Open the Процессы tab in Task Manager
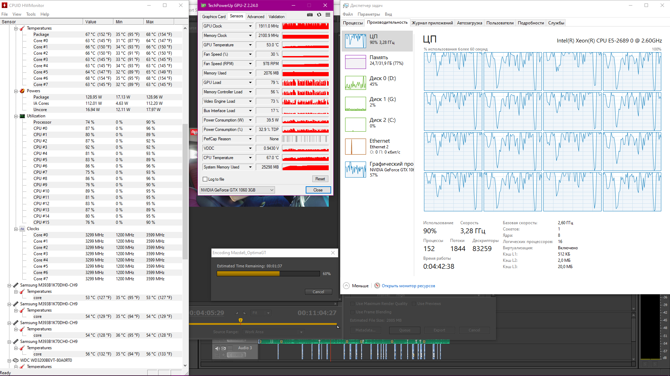This screenshot has height=376, width=670. [353, 23]
